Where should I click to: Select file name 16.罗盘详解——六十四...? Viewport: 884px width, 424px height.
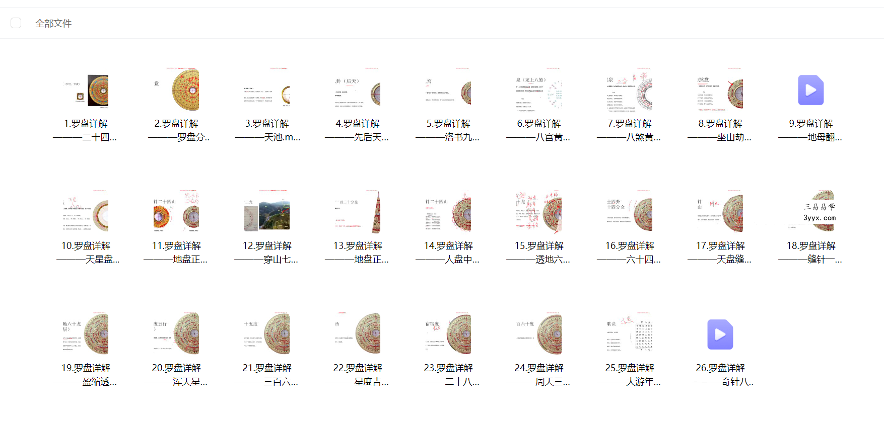click(630, 252)
